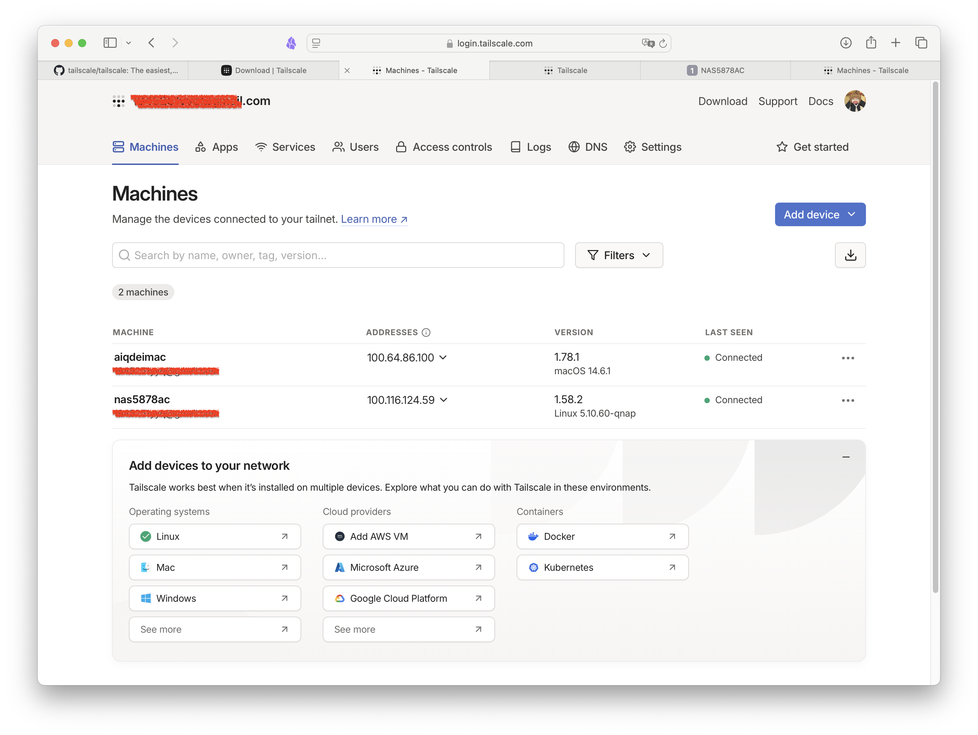Click the Addresses info icon
978x735 pixels.
(x=426, y=332)
